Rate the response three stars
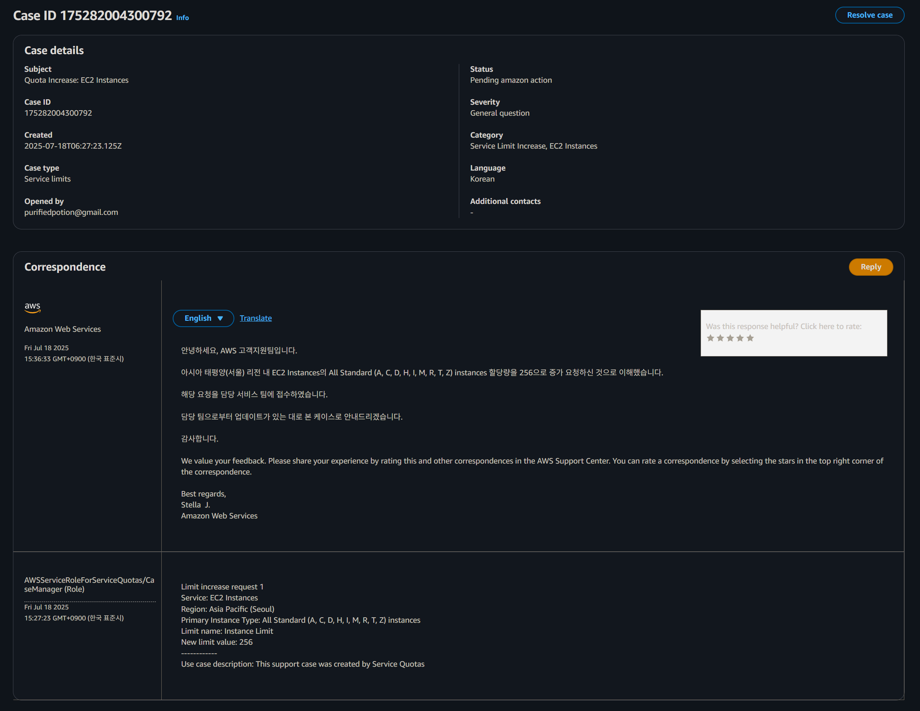 click(730, 338)
